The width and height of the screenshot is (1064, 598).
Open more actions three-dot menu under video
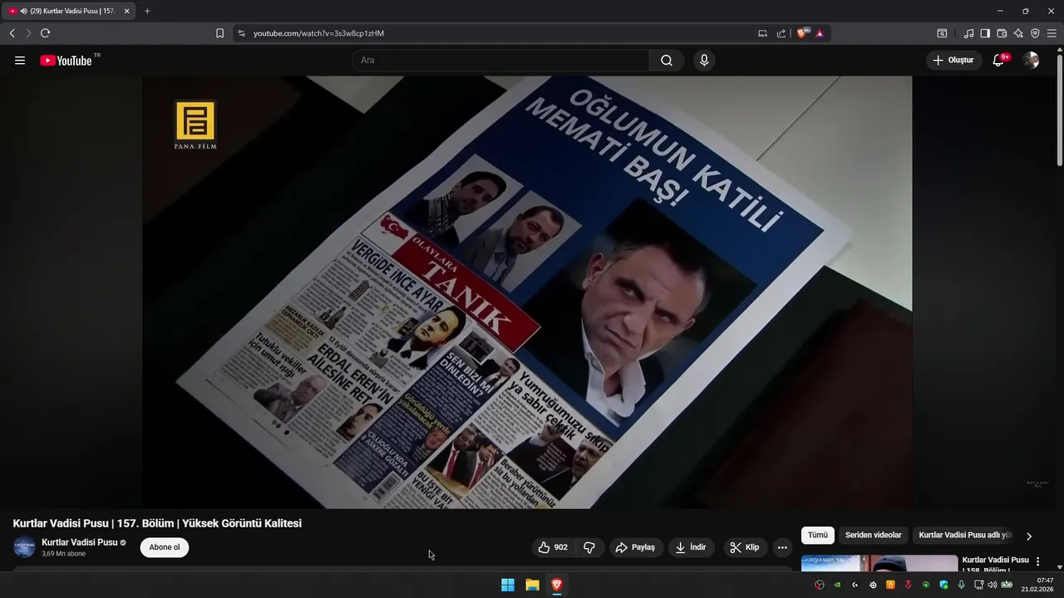pos(782,547)
